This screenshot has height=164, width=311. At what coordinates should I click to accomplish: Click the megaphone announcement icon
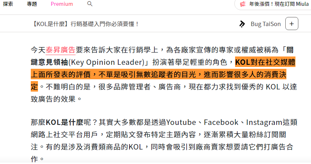click(x=243, y=4)
